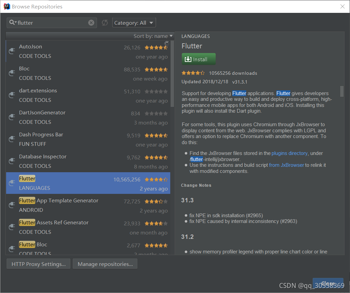Open Manage repositories dialog

(x=105, y=264)
